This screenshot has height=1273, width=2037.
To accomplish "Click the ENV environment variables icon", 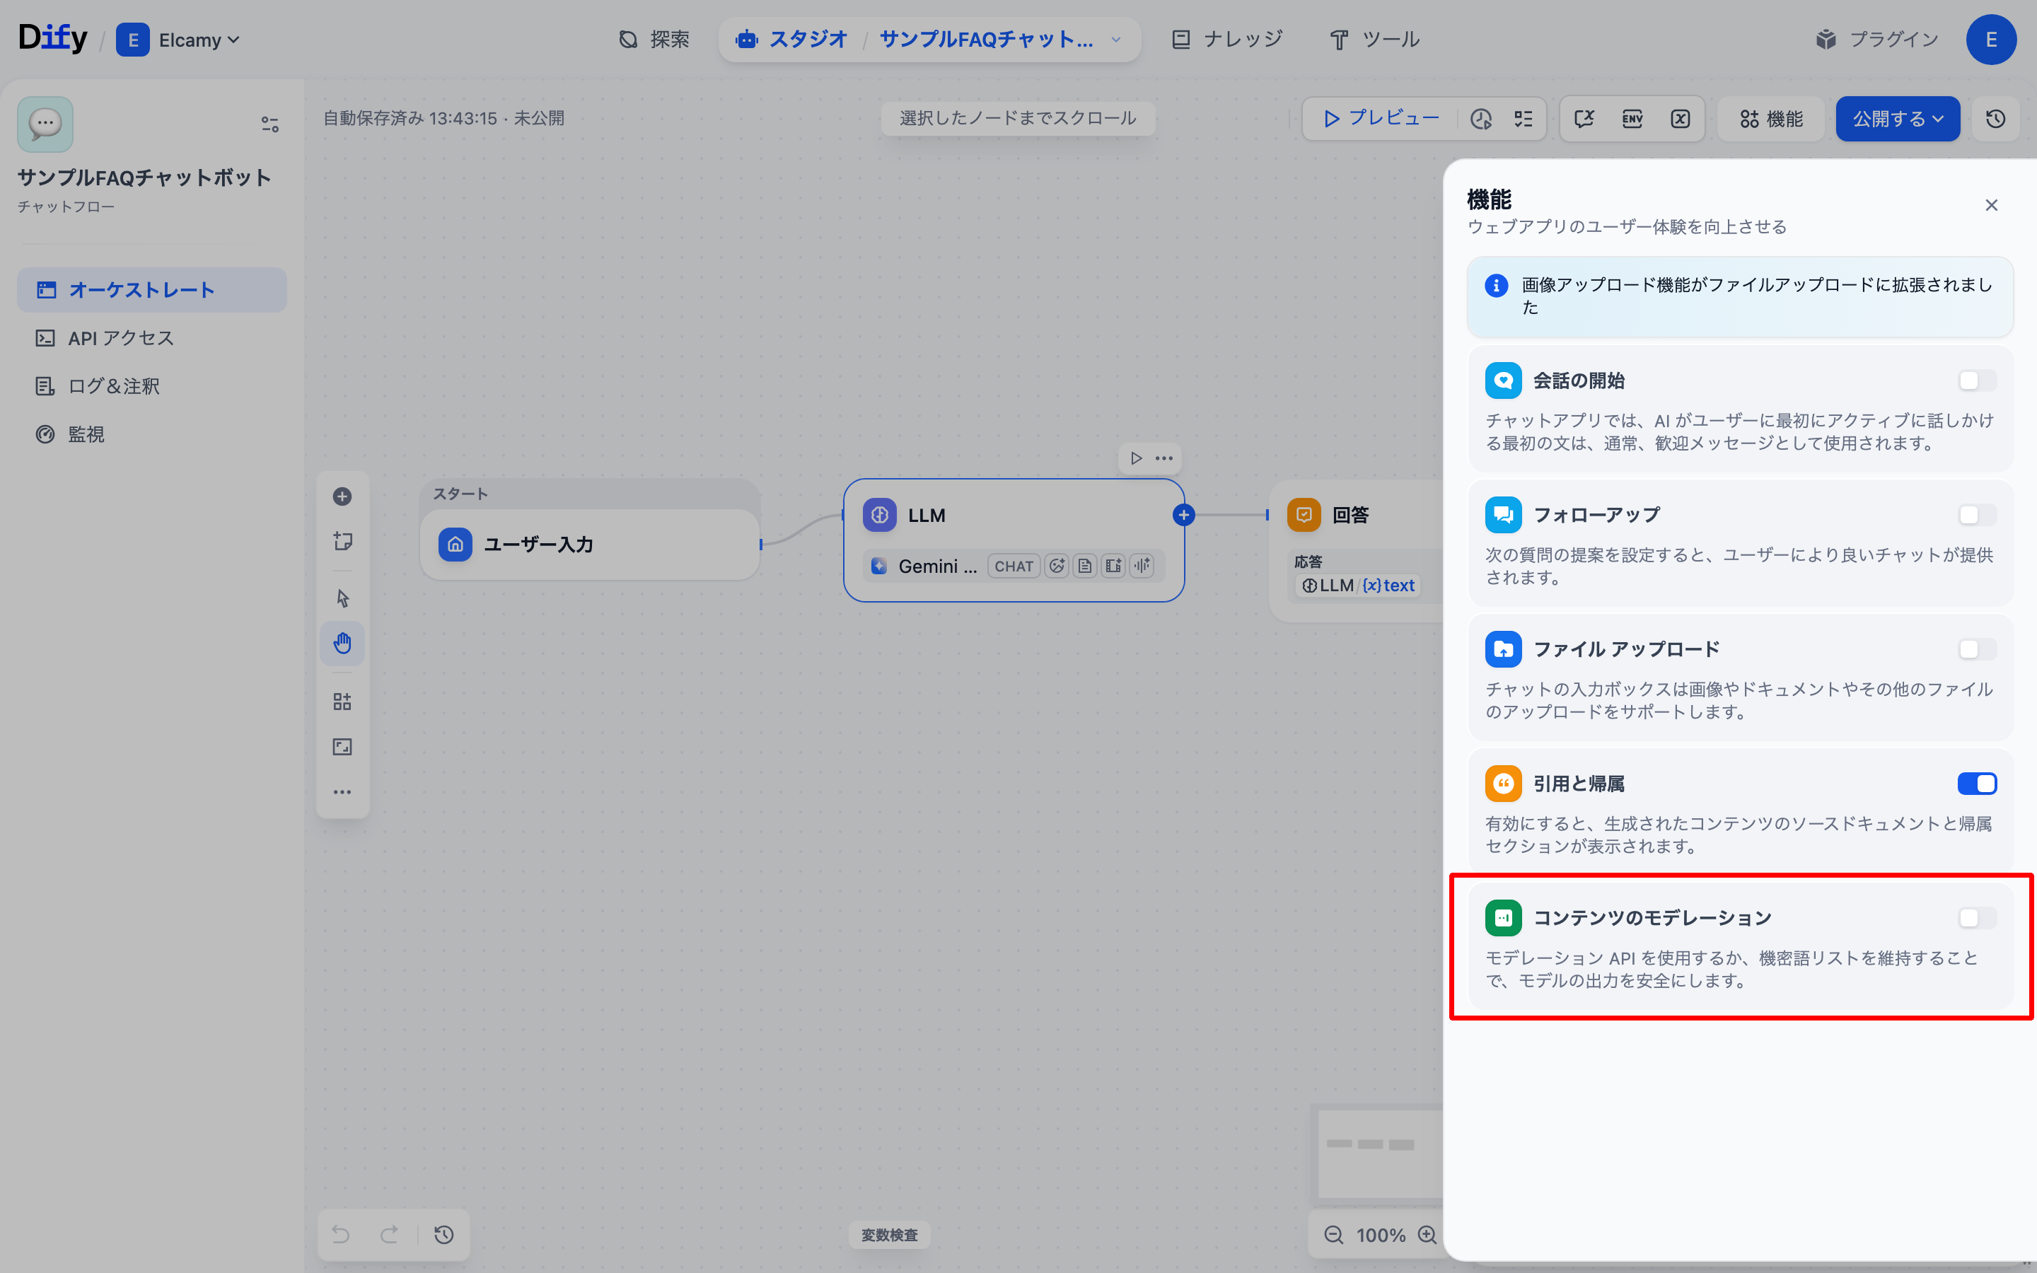I will point(1632,119).
